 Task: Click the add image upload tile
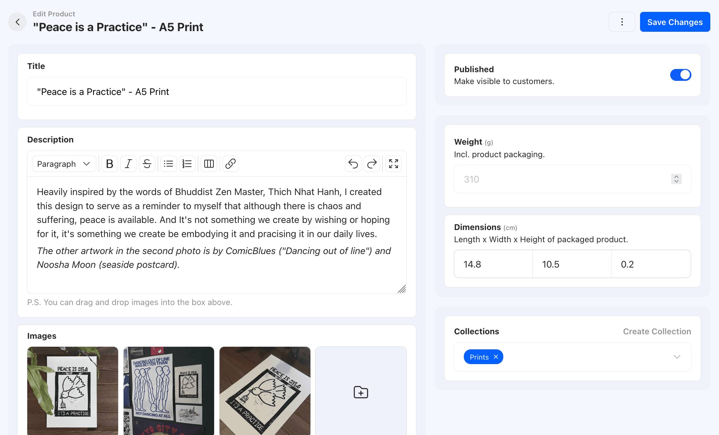[x=361, y=392]
